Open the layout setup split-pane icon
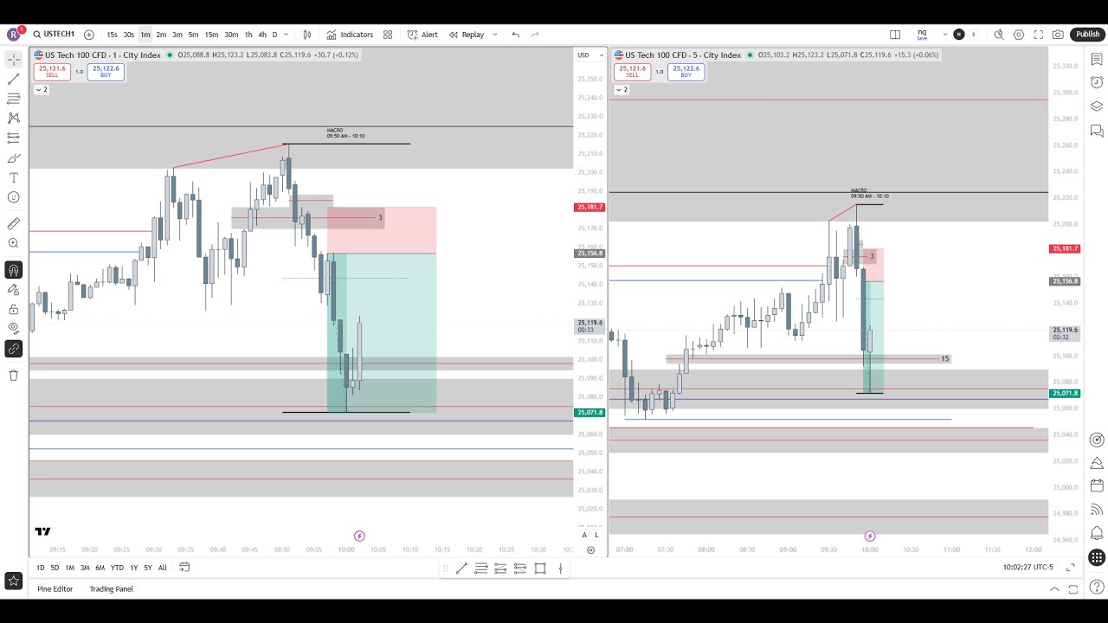 click(895, 35)
